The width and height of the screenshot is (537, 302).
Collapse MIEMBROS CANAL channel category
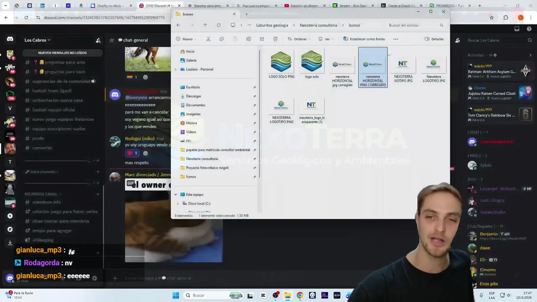pos(43,194)
